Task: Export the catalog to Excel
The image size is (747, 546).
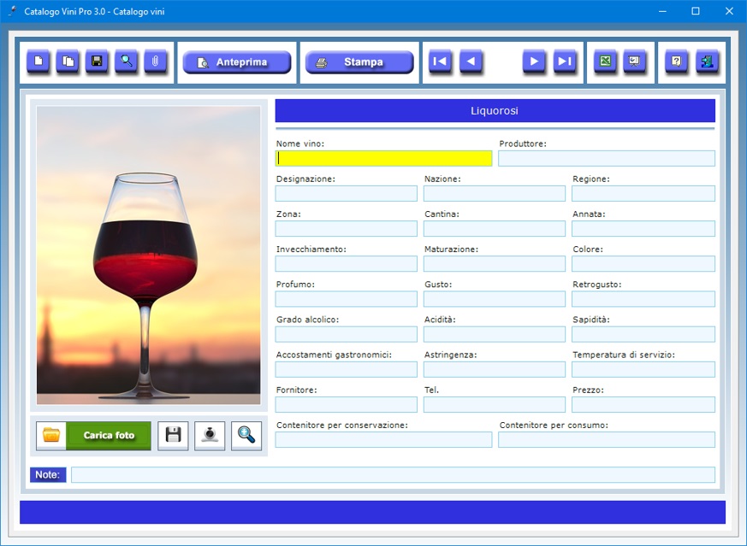Action: tap(606, 62)
